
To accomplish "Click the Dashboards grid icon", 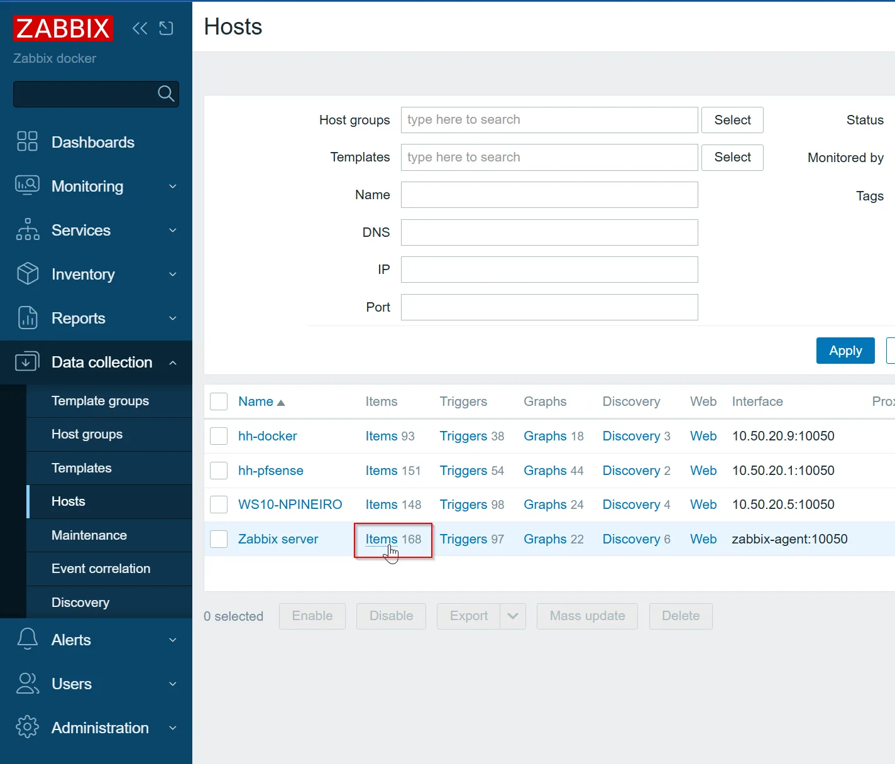I will click(27, 141).
